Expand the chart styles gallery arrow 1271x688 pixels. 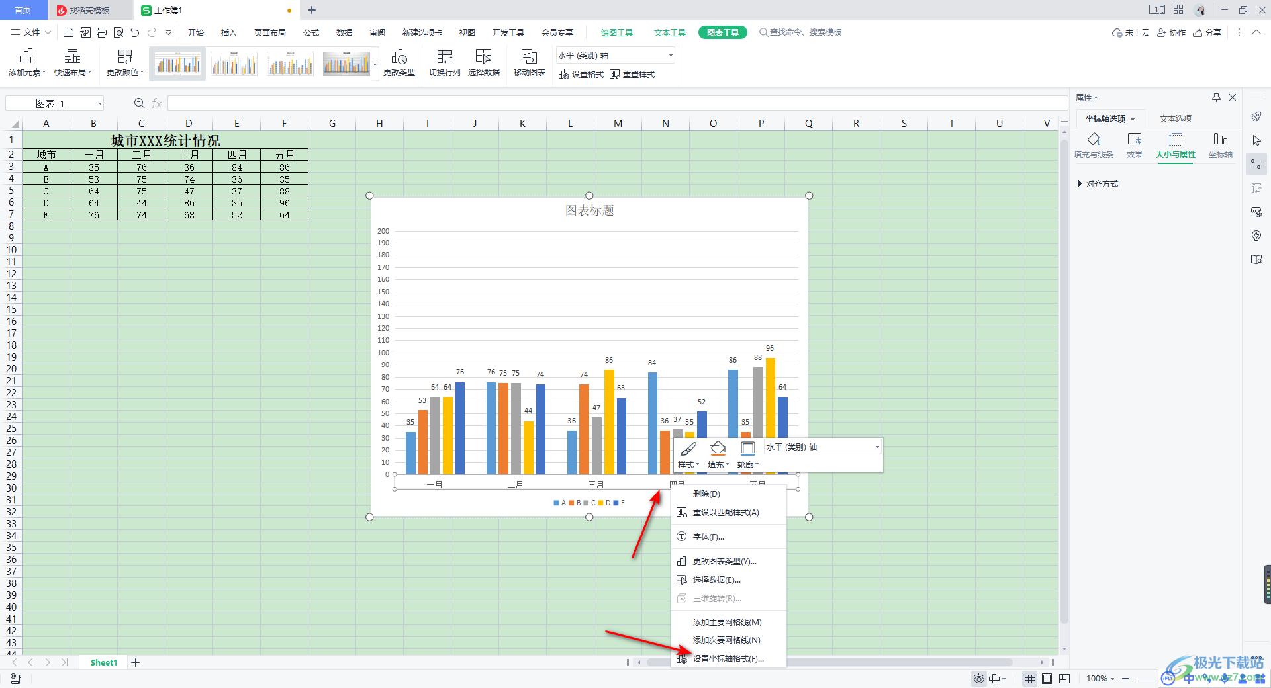375,64
